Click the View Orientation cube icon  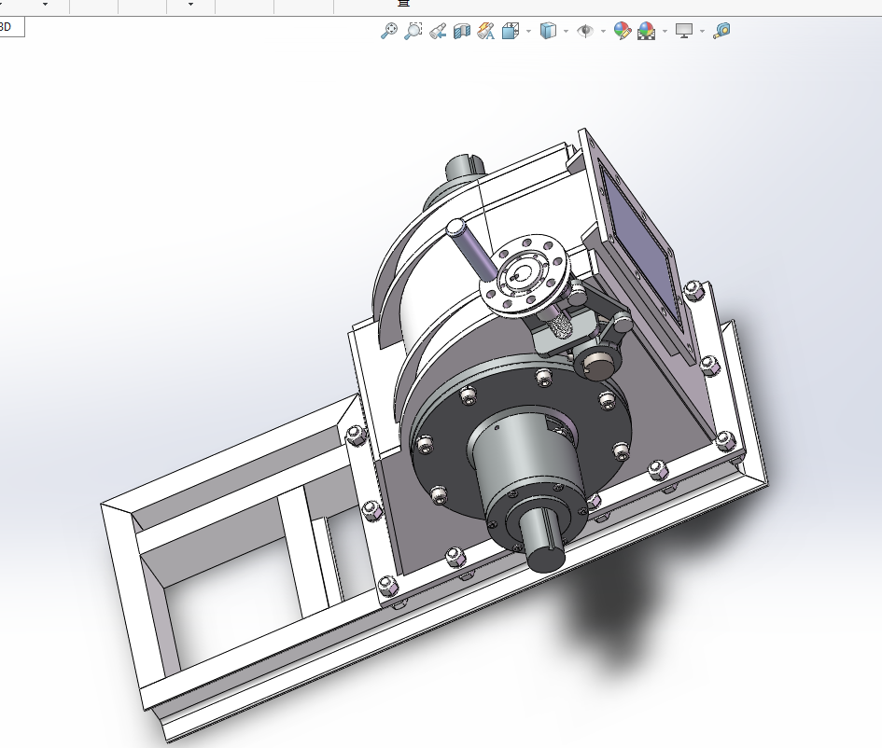tap(511, 31)
